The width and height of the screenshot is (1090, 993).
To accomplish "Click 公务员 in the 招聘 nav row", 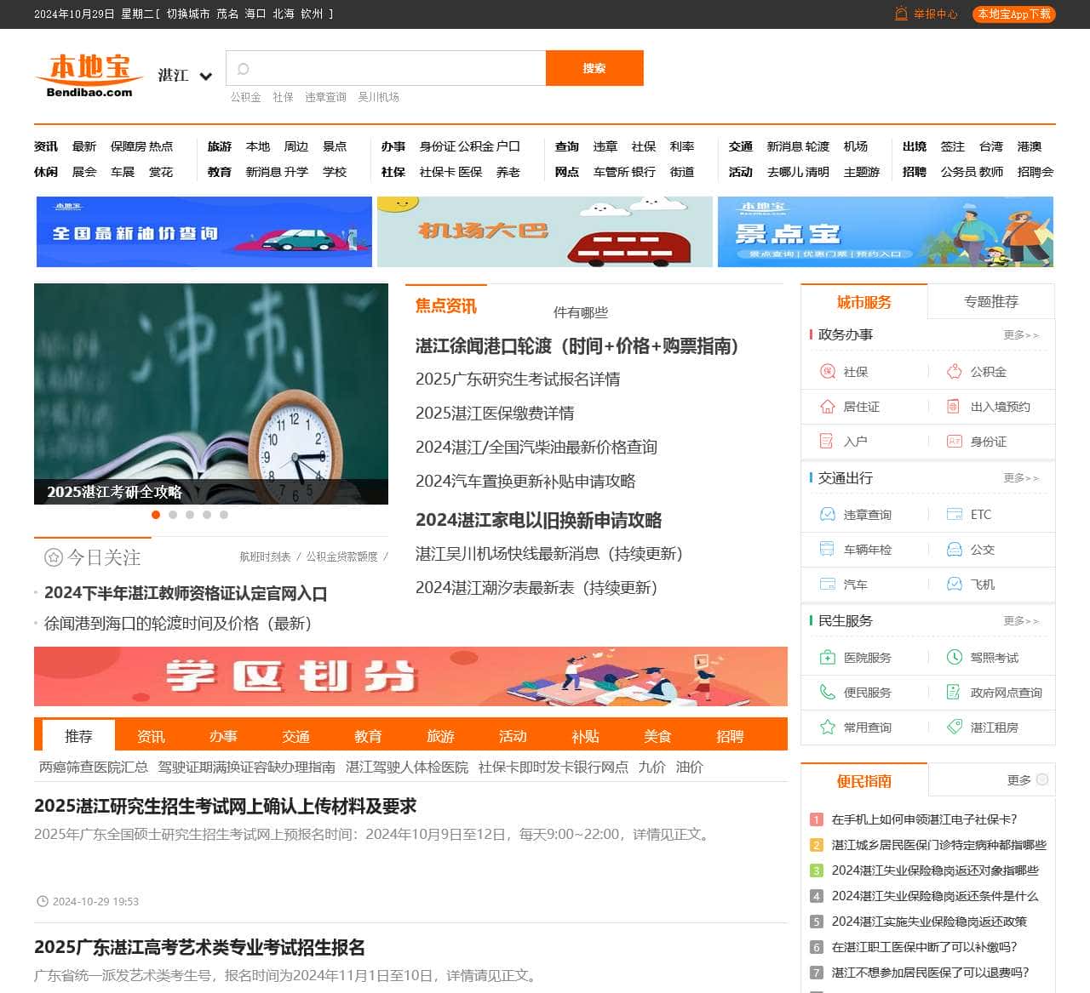I will [x=957, y=172].
